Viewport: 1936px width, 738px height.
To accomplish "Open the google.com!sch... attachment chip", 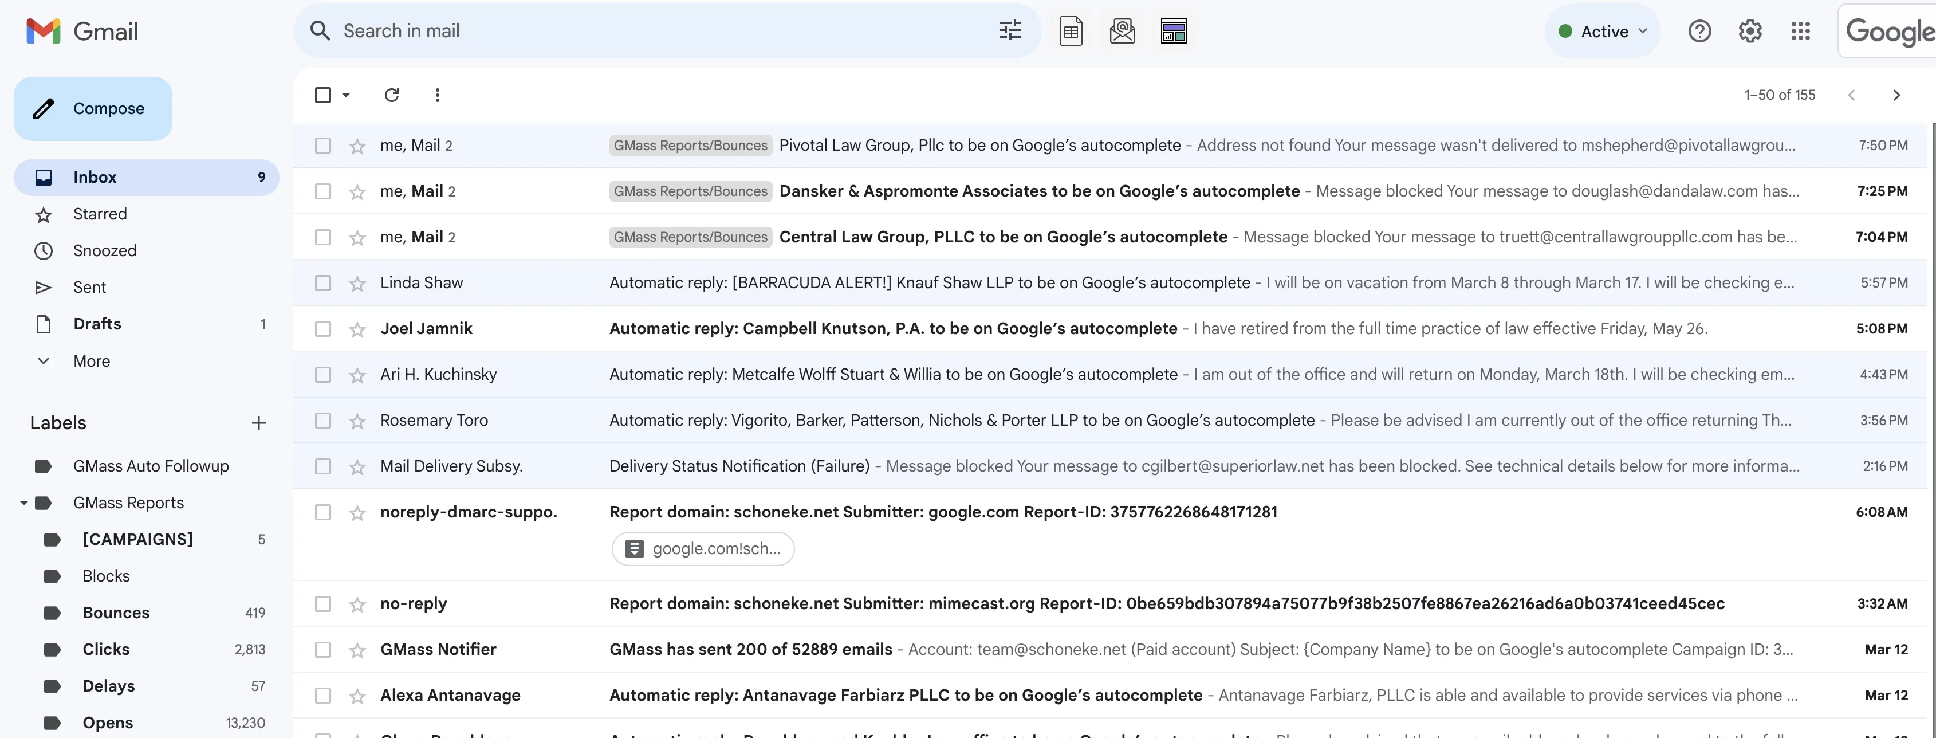I will coord(703,548).
